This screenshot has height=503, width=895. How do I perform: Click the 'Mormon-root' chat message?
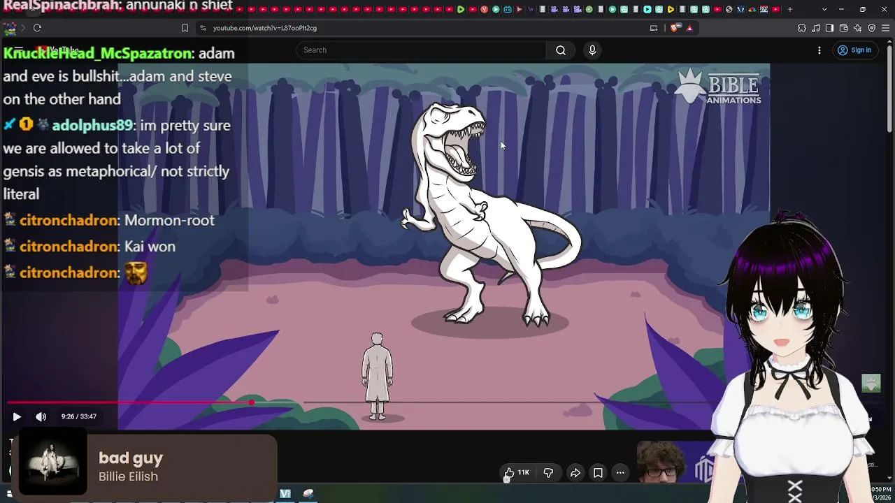coord(169,220)
